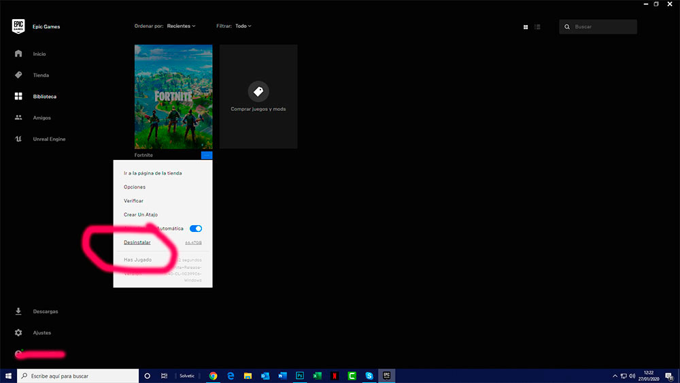
Task: Open Camtasia from the taskbar
Action: click(352, 376)
